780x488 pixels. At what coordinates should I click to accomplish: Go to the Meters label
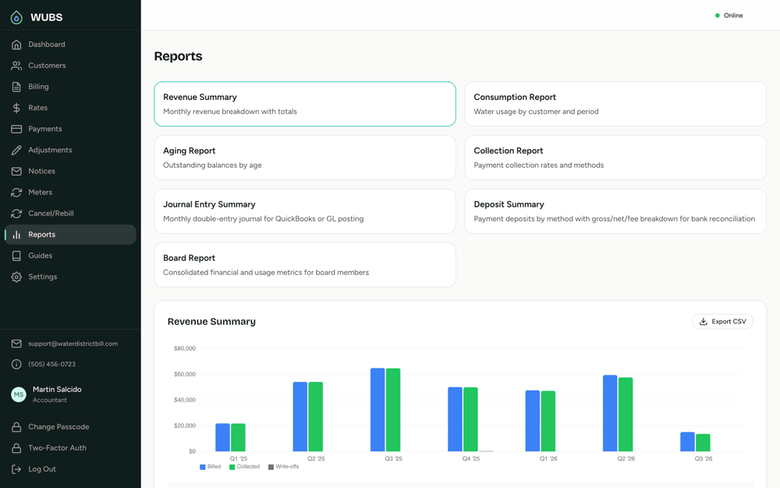pos(41,192)
